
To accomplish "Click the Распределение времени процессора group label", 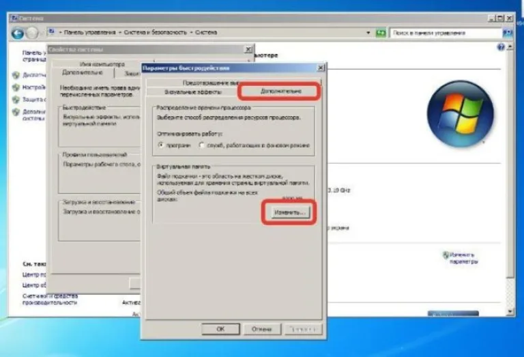I will point(203,108).
